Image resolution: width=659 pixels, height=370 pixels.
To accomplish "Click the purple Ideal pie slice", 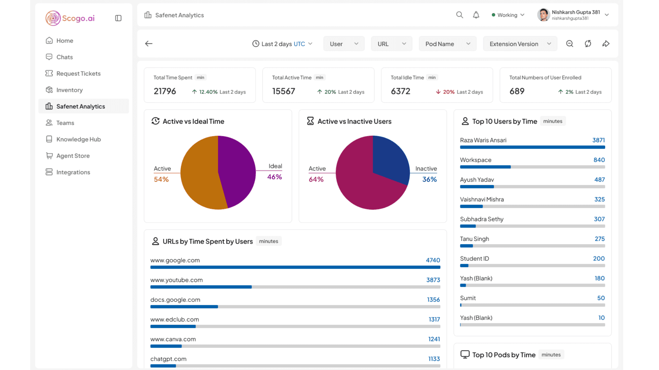I will tap(237, 168).
